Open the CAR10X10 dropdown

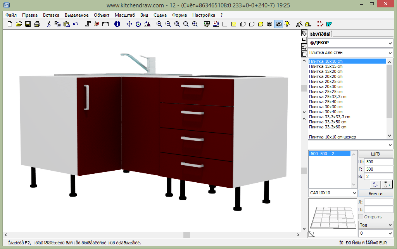pos(354,193)
